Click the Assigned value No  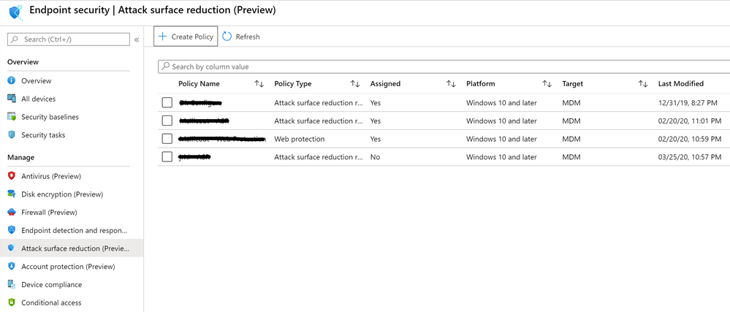coord(376,157)
